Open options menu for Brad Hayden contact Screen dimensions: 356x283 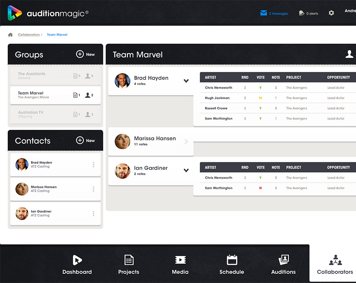(93, 165)
